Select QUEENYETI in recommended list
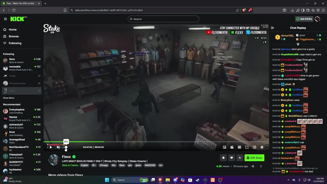The height and width of the screenshot is (184, 327). point(22,164)
